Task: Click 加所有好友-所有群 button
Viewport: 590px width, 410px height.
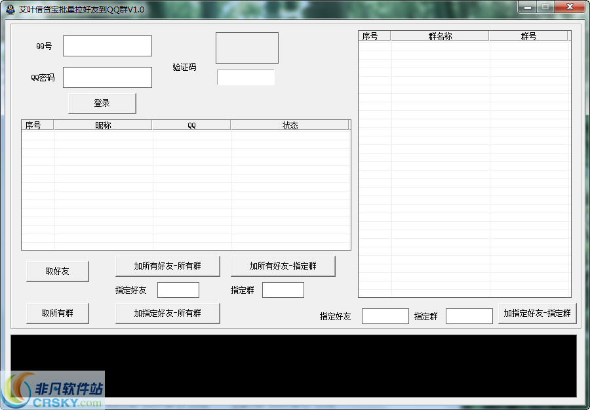Action: tap(167, 266)
